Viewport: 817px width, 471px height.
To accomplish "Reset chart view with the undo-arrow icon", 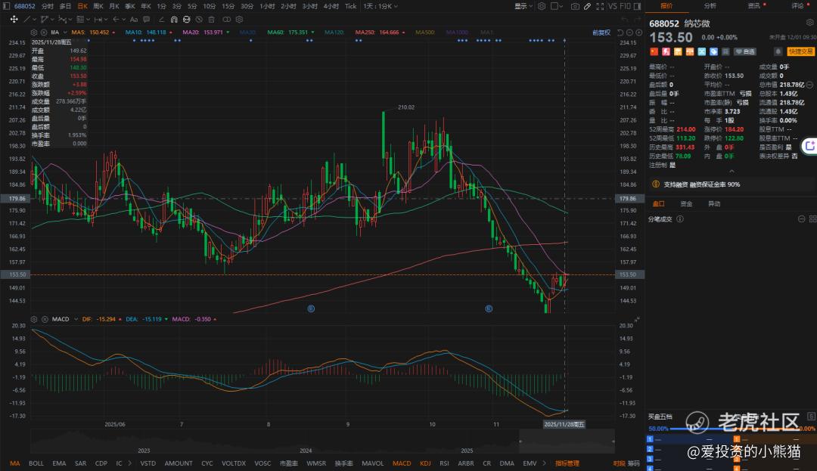I will 620,33.
